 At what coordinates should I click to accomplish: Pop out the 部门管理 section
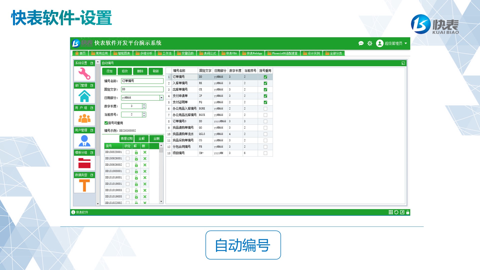(92, 85)
